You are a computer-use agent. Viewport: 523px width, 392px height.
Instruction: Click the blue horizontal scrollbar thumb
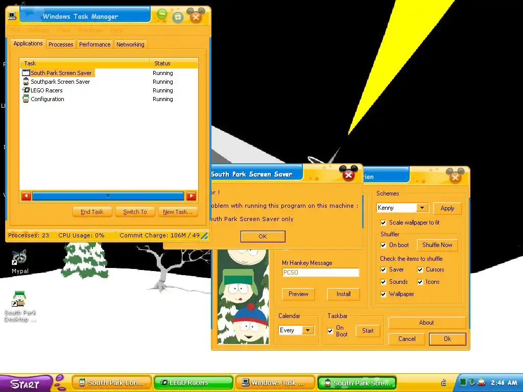[x=108, y=196]
